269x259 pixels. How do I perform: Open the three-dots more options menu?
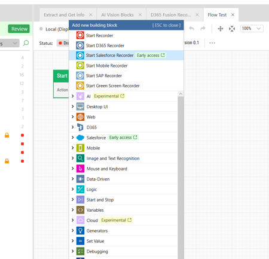[212, 43]
